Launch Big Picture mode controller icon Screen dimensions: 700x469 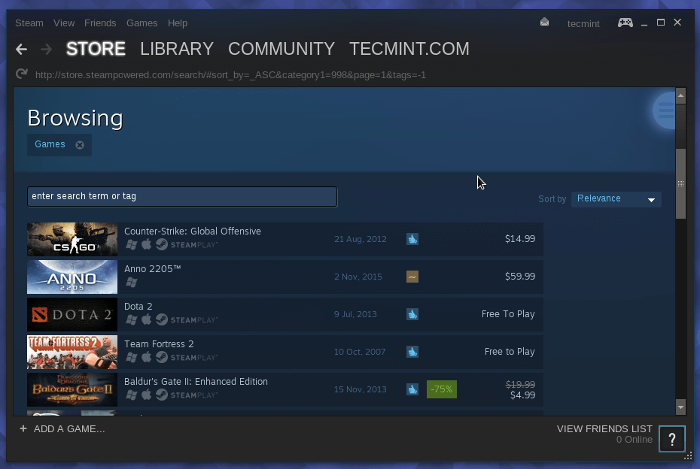click(625, 23)
